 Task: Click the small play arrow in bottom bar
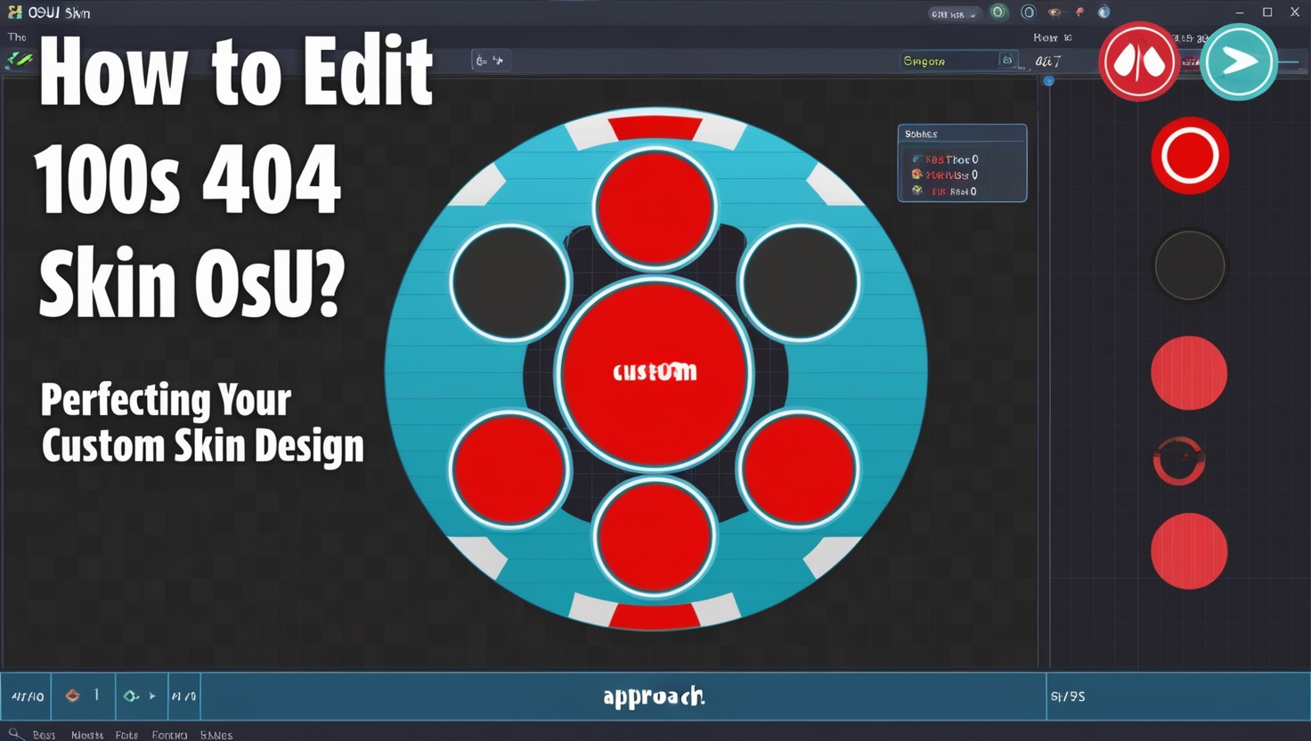coord(152,696)
